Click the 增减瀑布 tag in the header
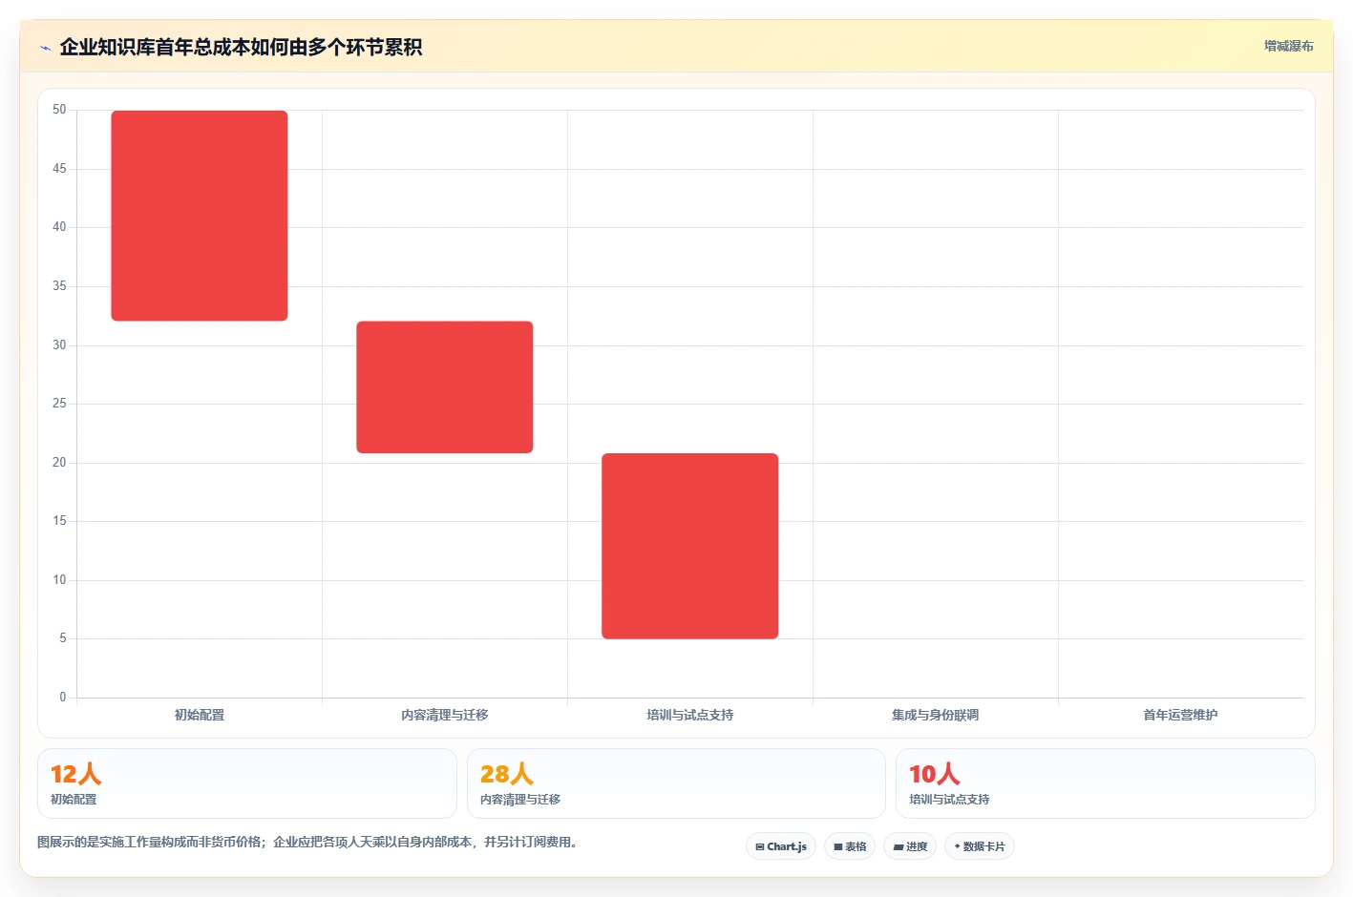 1288,46
